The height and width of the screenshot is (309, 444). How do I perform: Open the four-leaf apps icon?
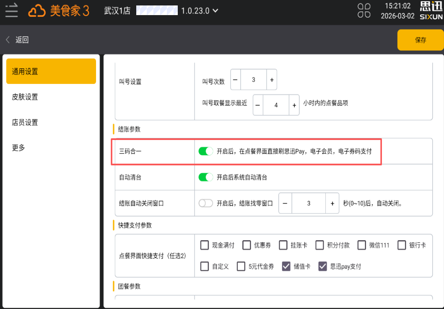coord(364,10)
